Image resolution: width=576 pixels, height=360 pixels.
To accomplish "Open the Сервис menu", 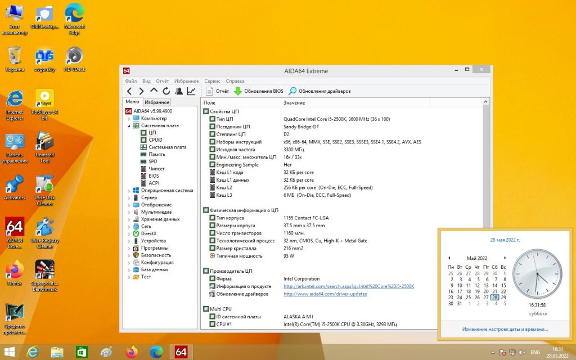I will (212, 81).
